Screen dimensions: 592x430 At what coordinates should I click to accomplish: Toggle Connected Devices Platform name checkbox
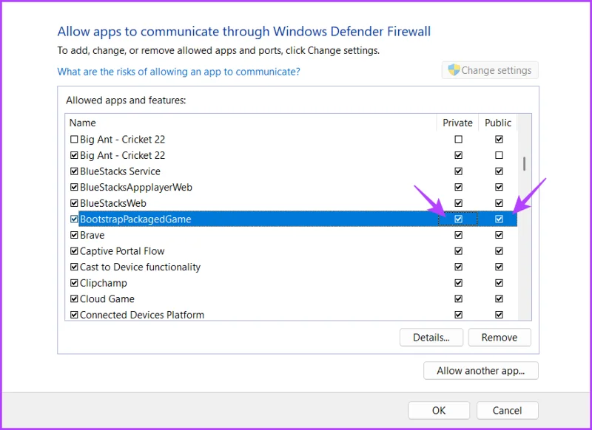coord(74,315)
